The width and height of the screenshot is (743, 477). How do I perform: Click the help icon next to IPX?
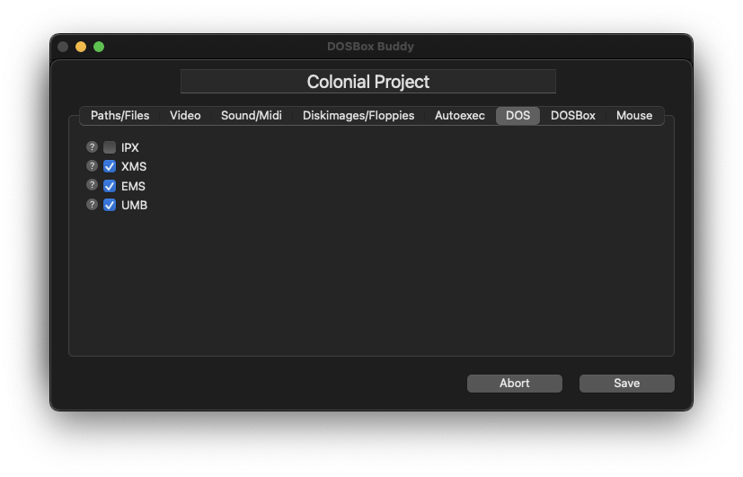[92, 146]
